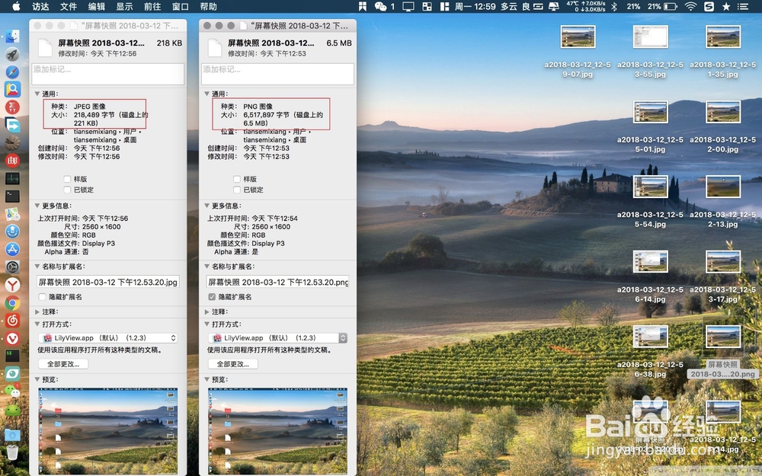Viewport: 762px width, 476px height.
Task: Launch Google Chrome from the Dock
Action: [12, 302]
